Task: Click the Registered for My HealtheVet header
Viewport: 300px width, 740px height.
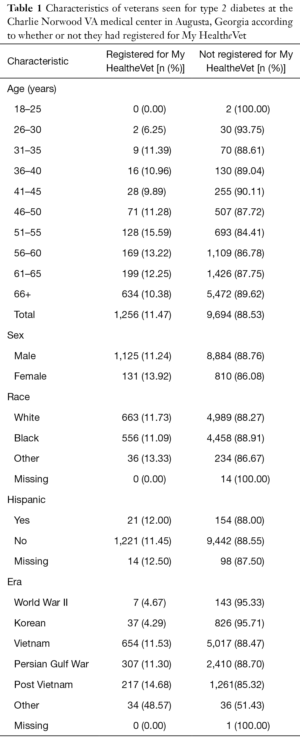Action: pyautogui.click(x=146, y=61)
